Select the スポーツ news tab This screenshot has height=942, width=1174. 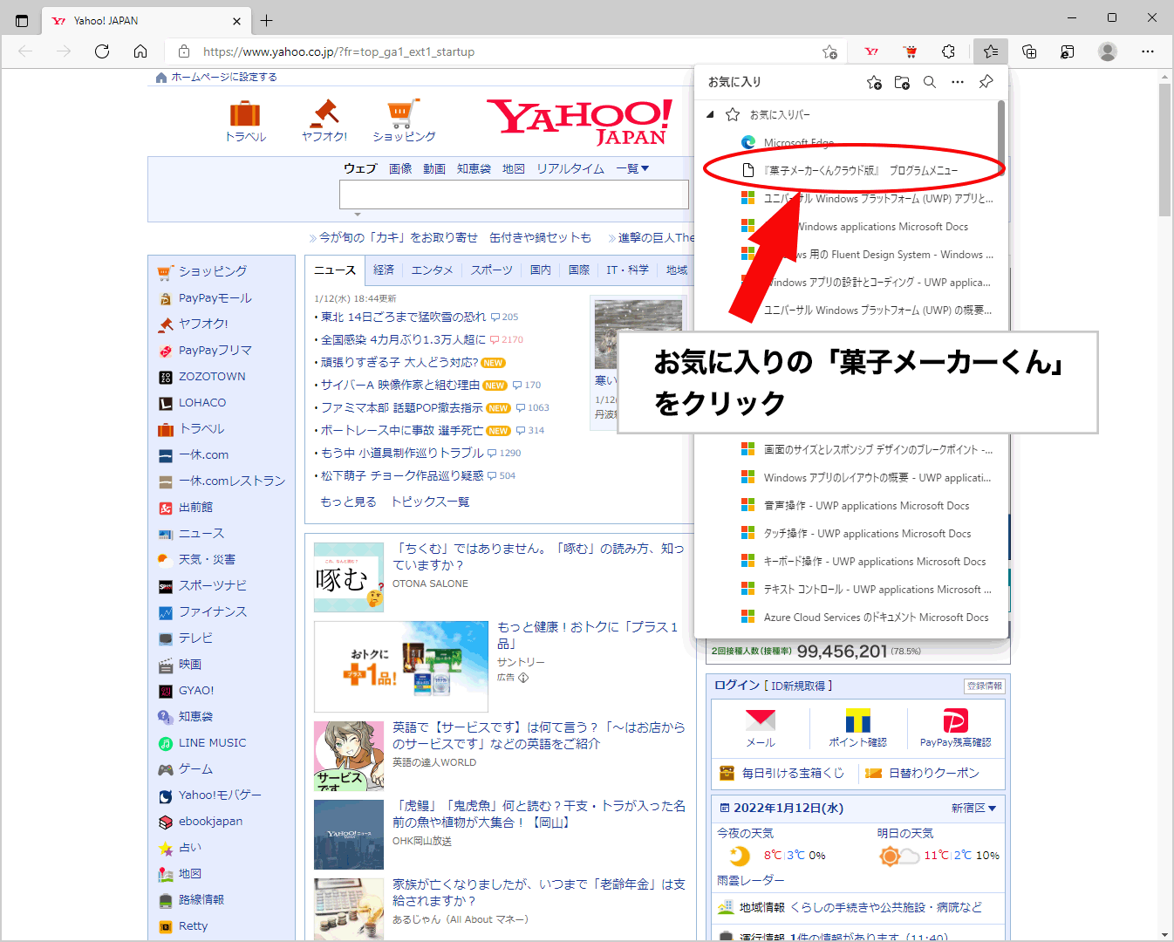[x=492, y=270]
